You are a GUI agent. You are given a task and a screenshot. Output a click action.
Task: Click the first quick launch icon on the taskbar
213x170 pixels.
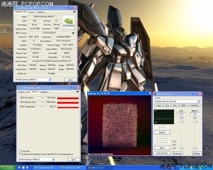coord(20,167)
